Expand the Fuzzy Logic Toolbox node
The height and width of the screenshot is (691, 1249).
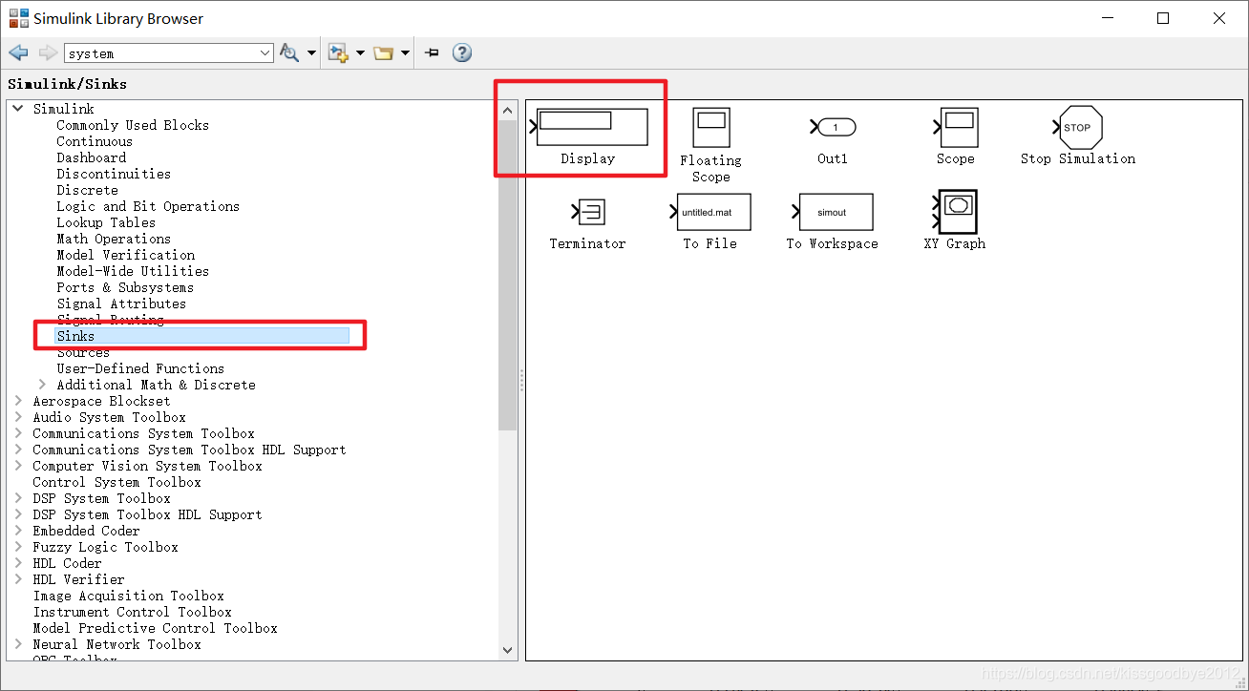pyautogui.click(x=18, y=547)
